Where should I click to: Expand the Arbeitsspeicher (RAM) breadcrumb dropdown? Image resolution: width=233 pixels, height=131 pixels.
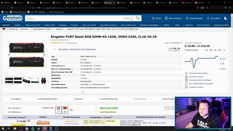click(52, 29)
